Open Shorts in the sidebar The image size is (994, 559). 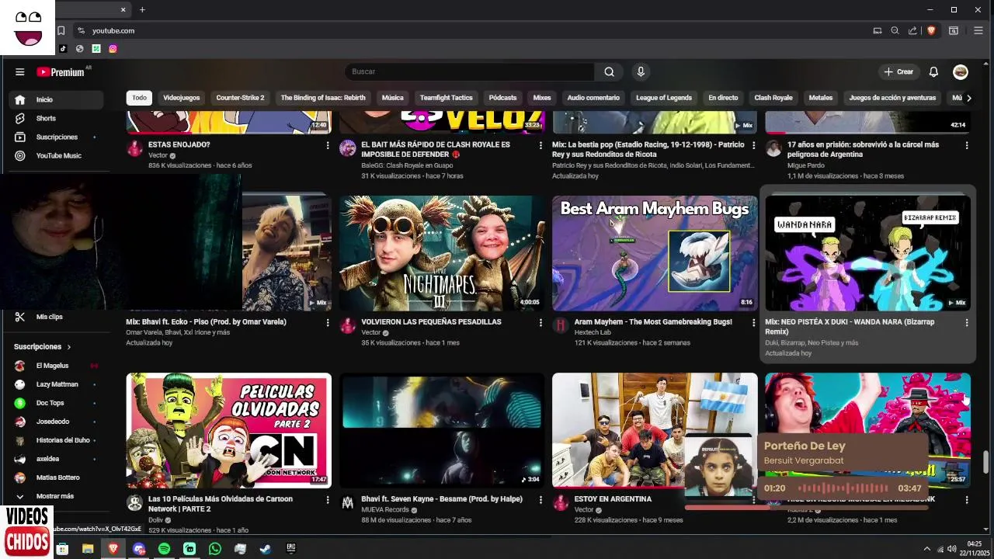(57, 118)
